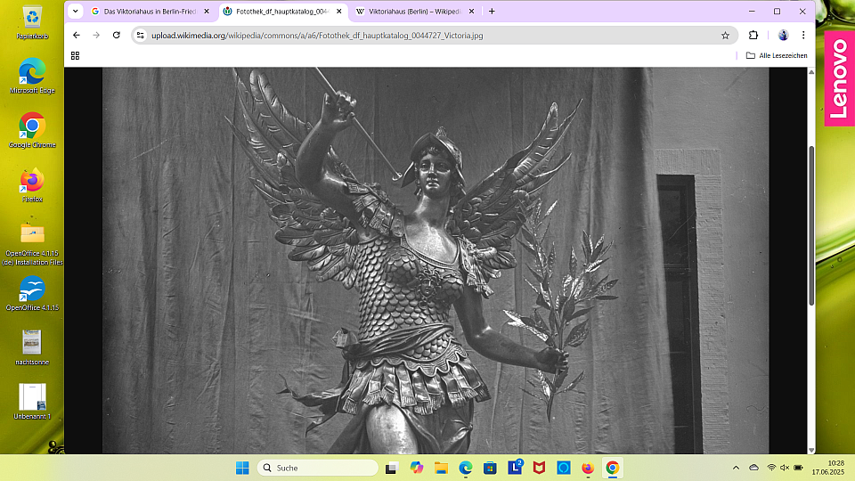The width and height of the screenshot is (855, 481).
Task: Switch to Viktoriahaus (Berlin) – Wikipedia tab
Action: [x=416, y=12]
